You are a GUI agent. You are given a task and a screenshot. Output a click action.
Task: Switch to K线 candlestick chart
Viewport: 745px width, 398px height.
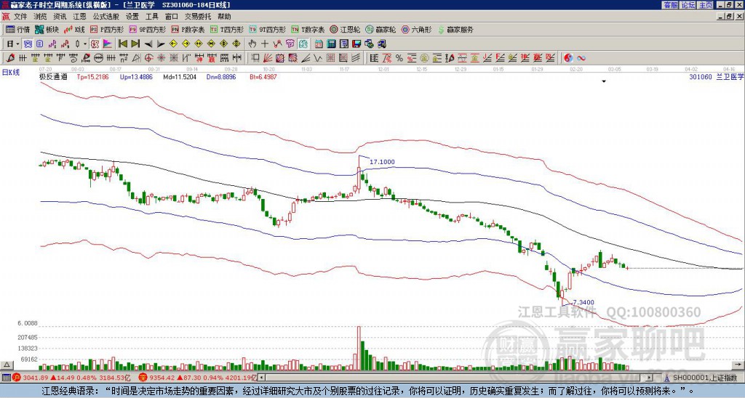click(x=74, y=29)
